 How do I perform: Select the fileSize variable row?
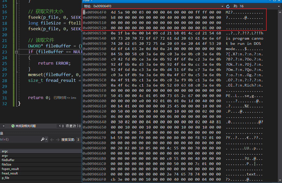tap(7, 164)
